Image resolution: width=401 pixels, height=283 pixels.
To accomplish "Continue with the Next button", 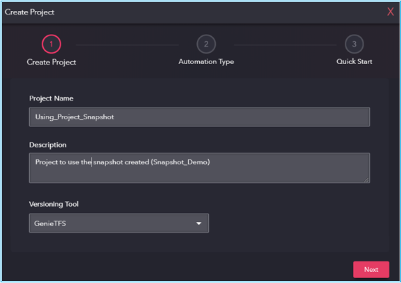I will 371,269.
